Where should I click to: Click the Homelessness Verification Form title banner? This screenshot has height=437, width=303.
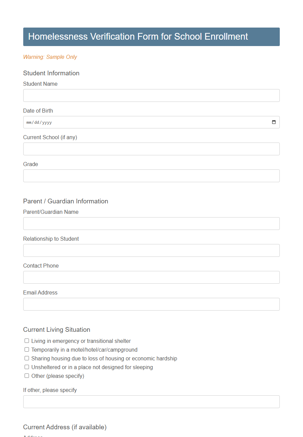pos(151,37)
